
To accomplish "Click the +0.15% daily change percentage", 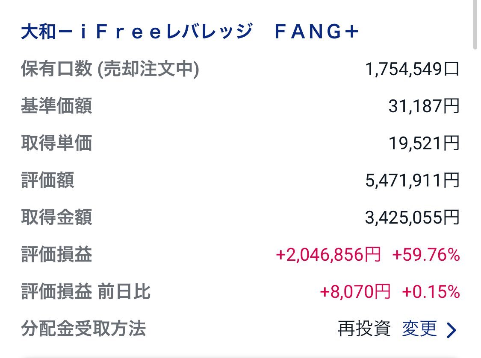I will click(431, 292).
